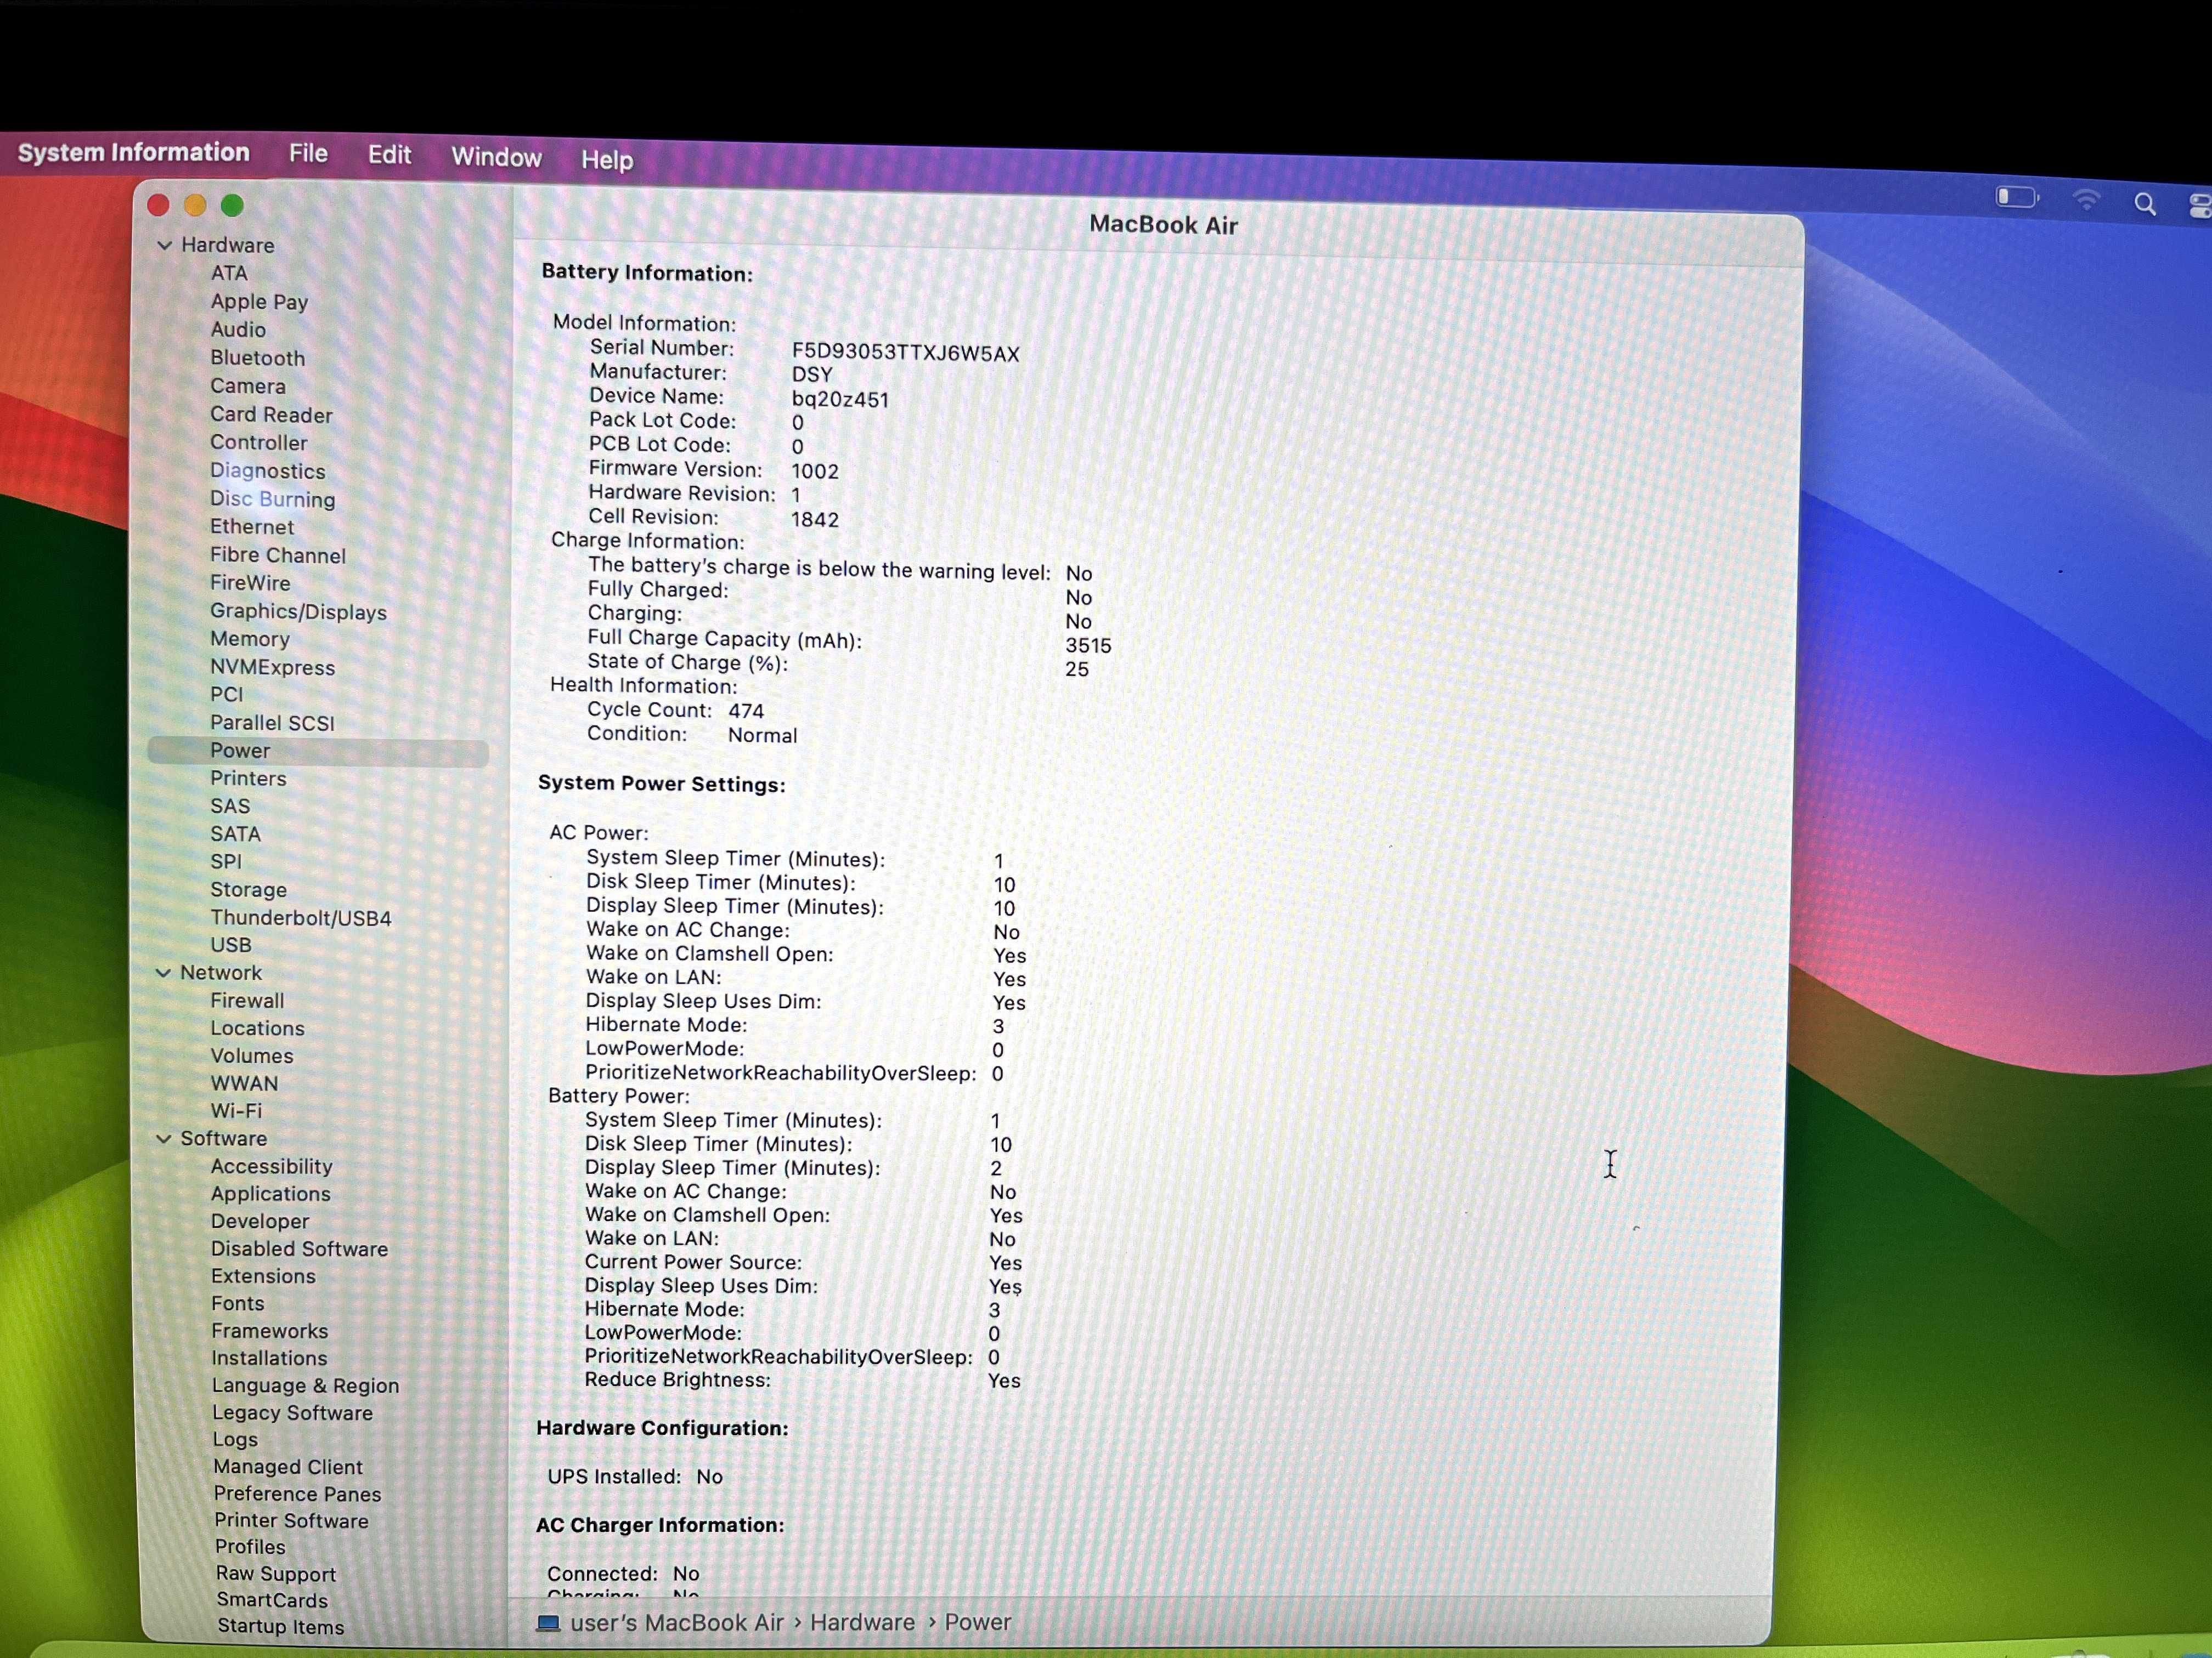Screen dimensions: 2212x1658
Task: Select Disc Burning in the sidebar
Action: (272, 499)
